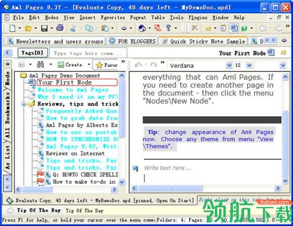
Task: Open the font size 12 dropdown
Action: (x=249, y=65)
